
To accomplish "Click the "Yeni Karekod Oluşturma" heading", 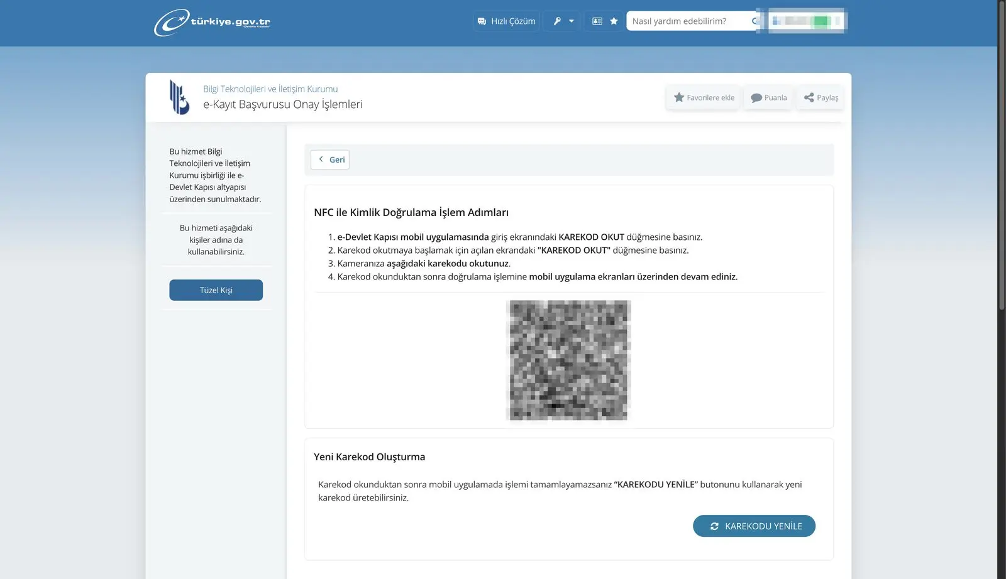I will pos(370,457).
